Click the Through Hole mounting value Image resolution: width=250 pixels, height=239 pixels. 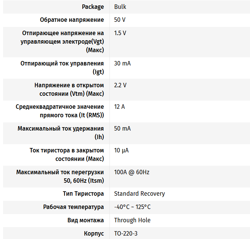[132, 220]
